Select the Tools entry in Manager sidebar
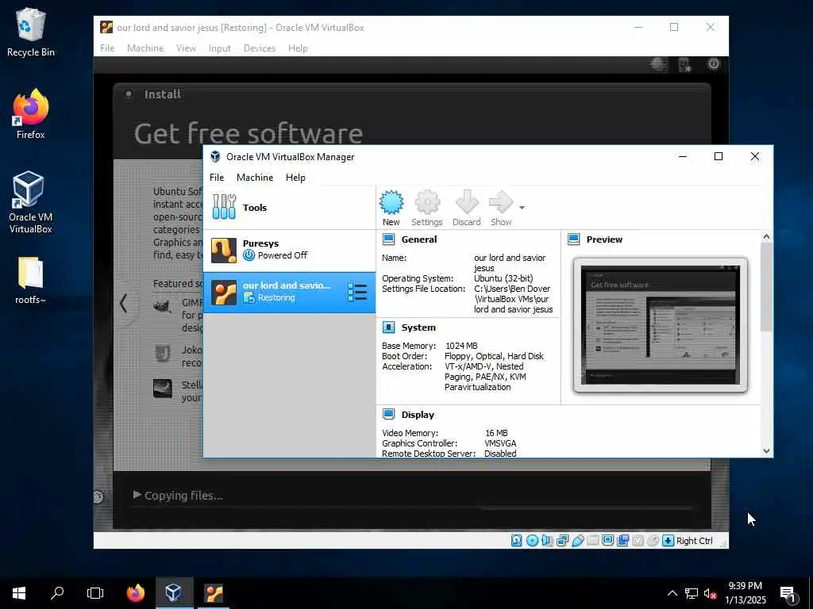The image size is (813, 609). tap(289, 208)
